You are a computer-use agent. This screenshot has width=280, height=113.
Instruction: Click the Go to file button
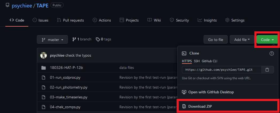point(216,39)
